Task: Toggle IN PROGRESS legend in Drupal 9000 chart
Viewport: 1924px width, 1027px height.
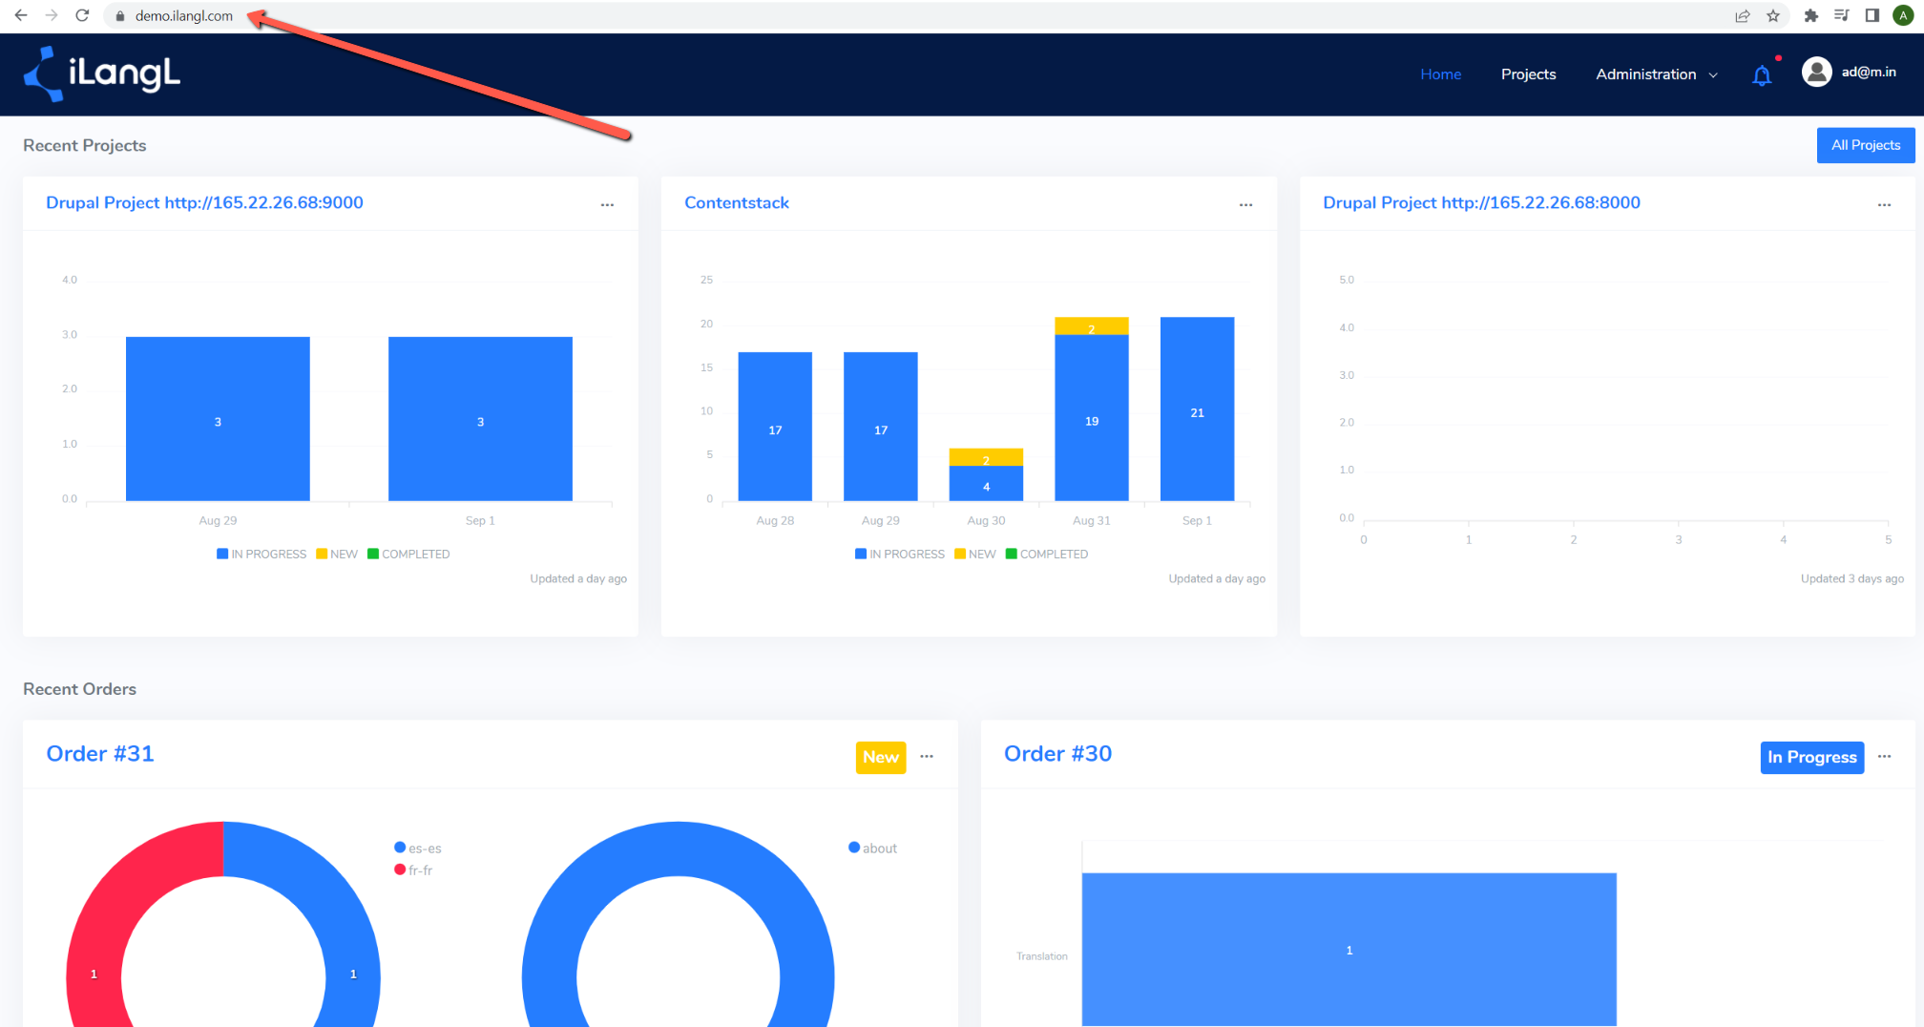Action: (261, 554)
